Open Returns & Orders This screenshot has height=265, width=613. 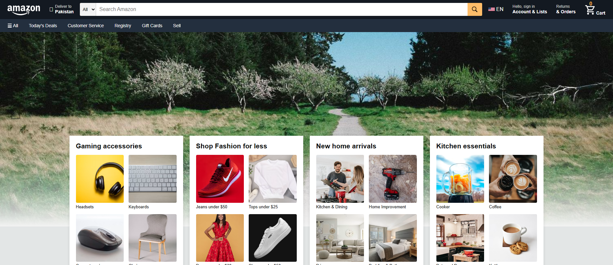pyautogui.click(x=566, y=9)
